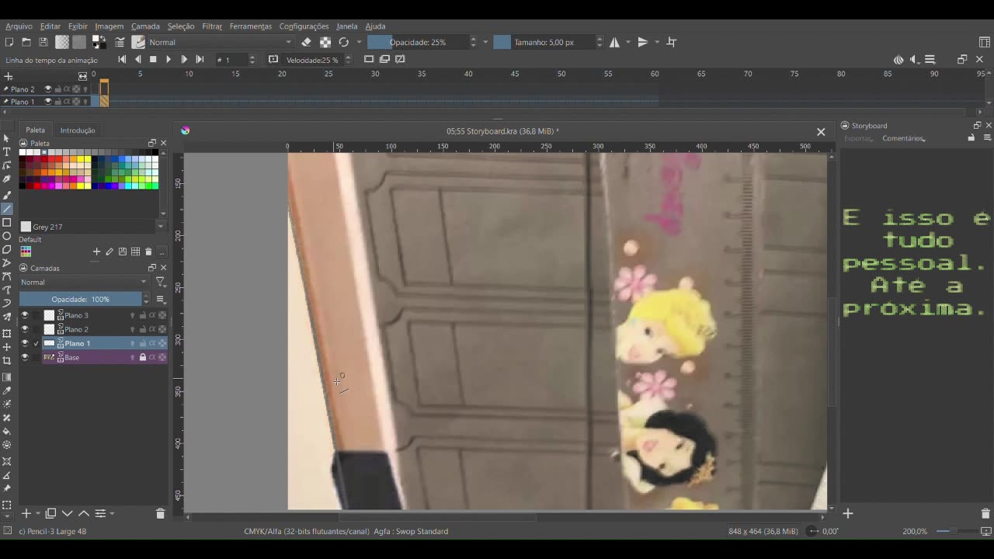Expand the Grey 217 color name dropdown

click(x=161, y=227)
